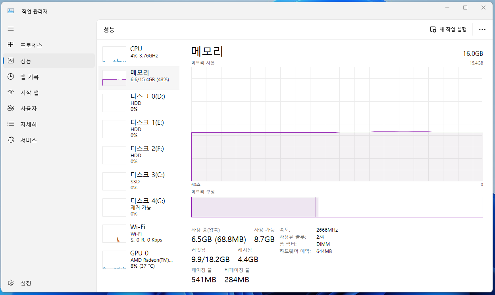Click the 사용자 (Users) people icon

point(11,108)
